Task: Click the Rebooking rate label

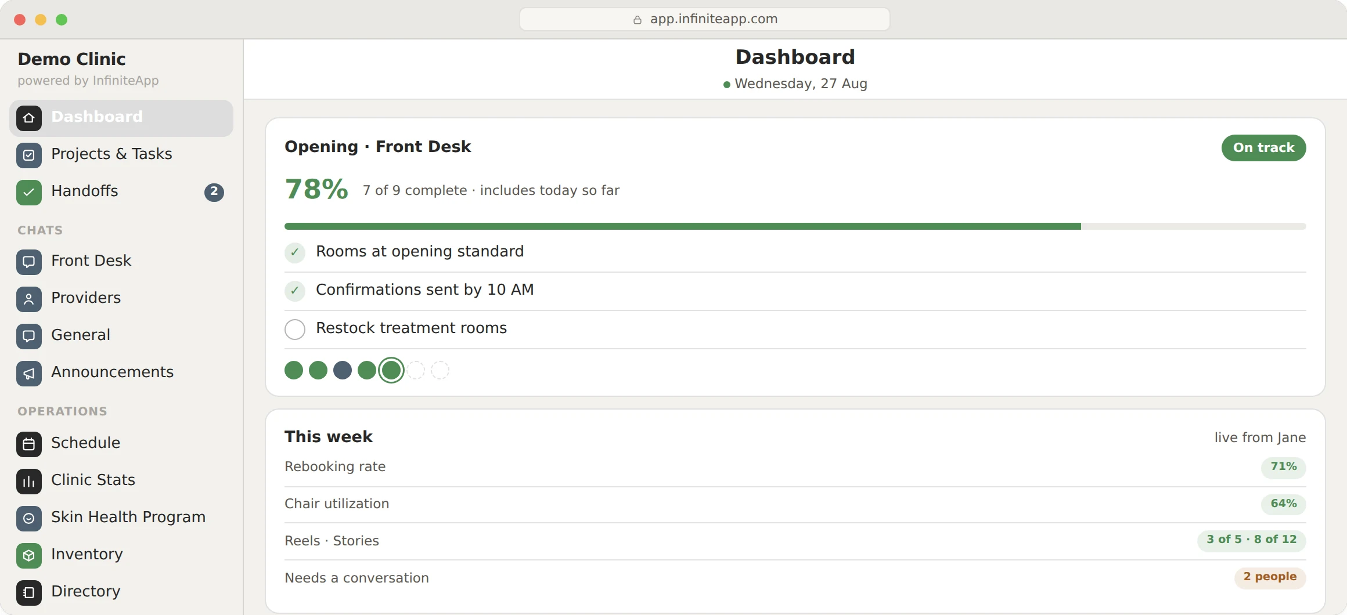Action: coord(335,466)
